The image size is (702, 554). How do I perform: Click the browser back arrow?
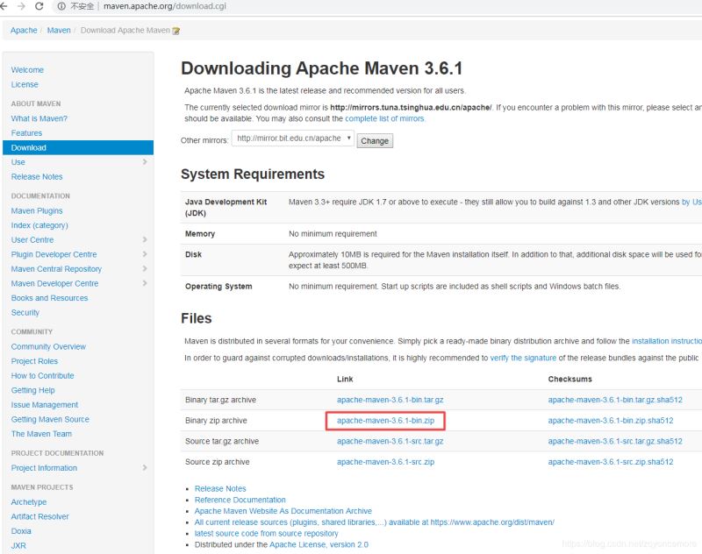pos(4,6)
